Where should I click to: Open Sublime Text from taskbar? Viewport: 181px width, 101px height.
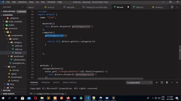coord(48,98)
